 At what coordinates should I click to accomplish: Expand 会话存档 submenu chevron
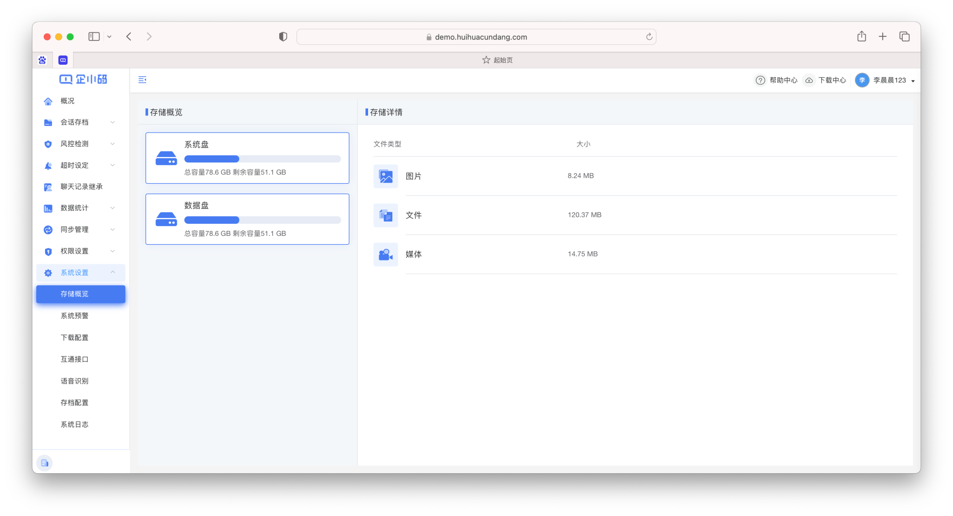pos(113,122)
